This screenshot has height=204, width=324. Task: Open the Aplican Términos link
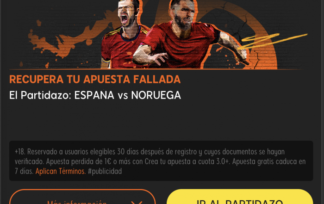coord(60,171)
